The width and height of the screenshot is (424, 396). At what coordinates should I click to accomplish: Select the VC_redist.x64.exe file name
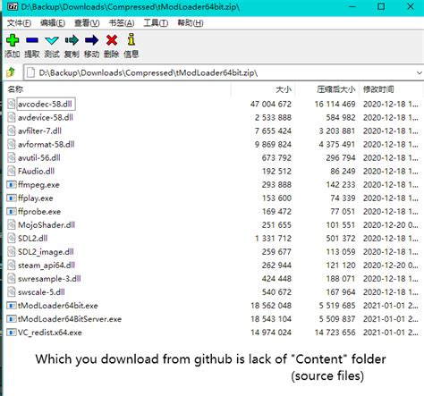[x=50, y=333]
